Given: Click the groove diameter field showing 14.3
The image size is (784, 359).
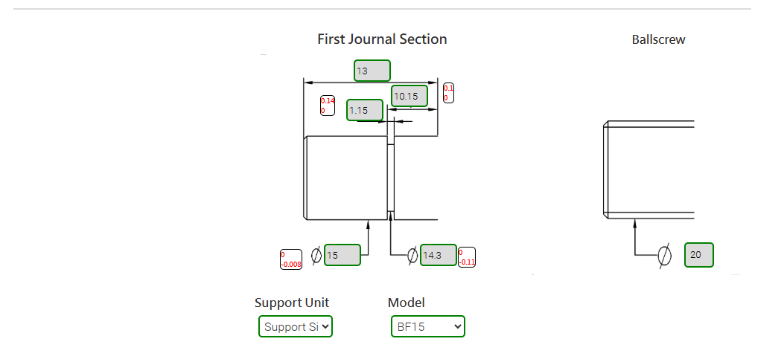Looking at the screenshot, I should (439, 255).
